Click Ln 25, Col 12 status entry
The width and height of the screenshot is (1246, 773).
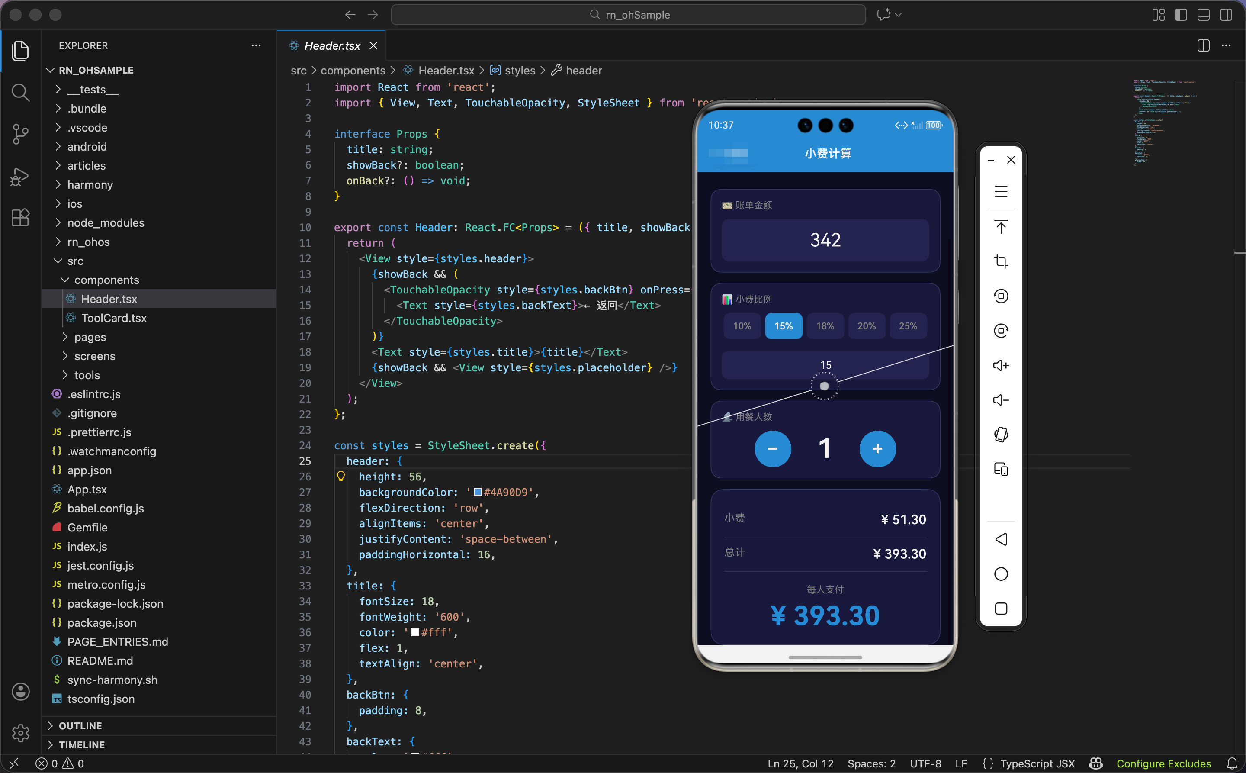click(800, 763)
